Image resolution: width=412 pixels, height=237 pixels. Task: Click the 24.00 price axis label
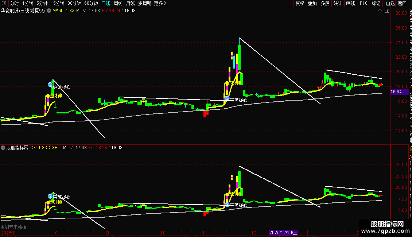point(401,42)
